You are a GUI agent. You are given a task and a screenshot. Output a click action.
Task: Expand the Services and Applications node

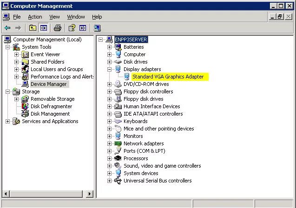click(x=7, y=121)
